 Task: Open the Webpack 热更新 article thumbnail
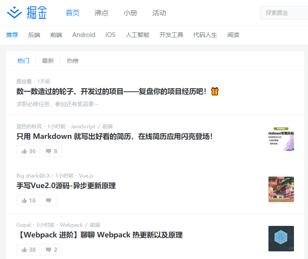pyautogui.click(x=281, y=239)
